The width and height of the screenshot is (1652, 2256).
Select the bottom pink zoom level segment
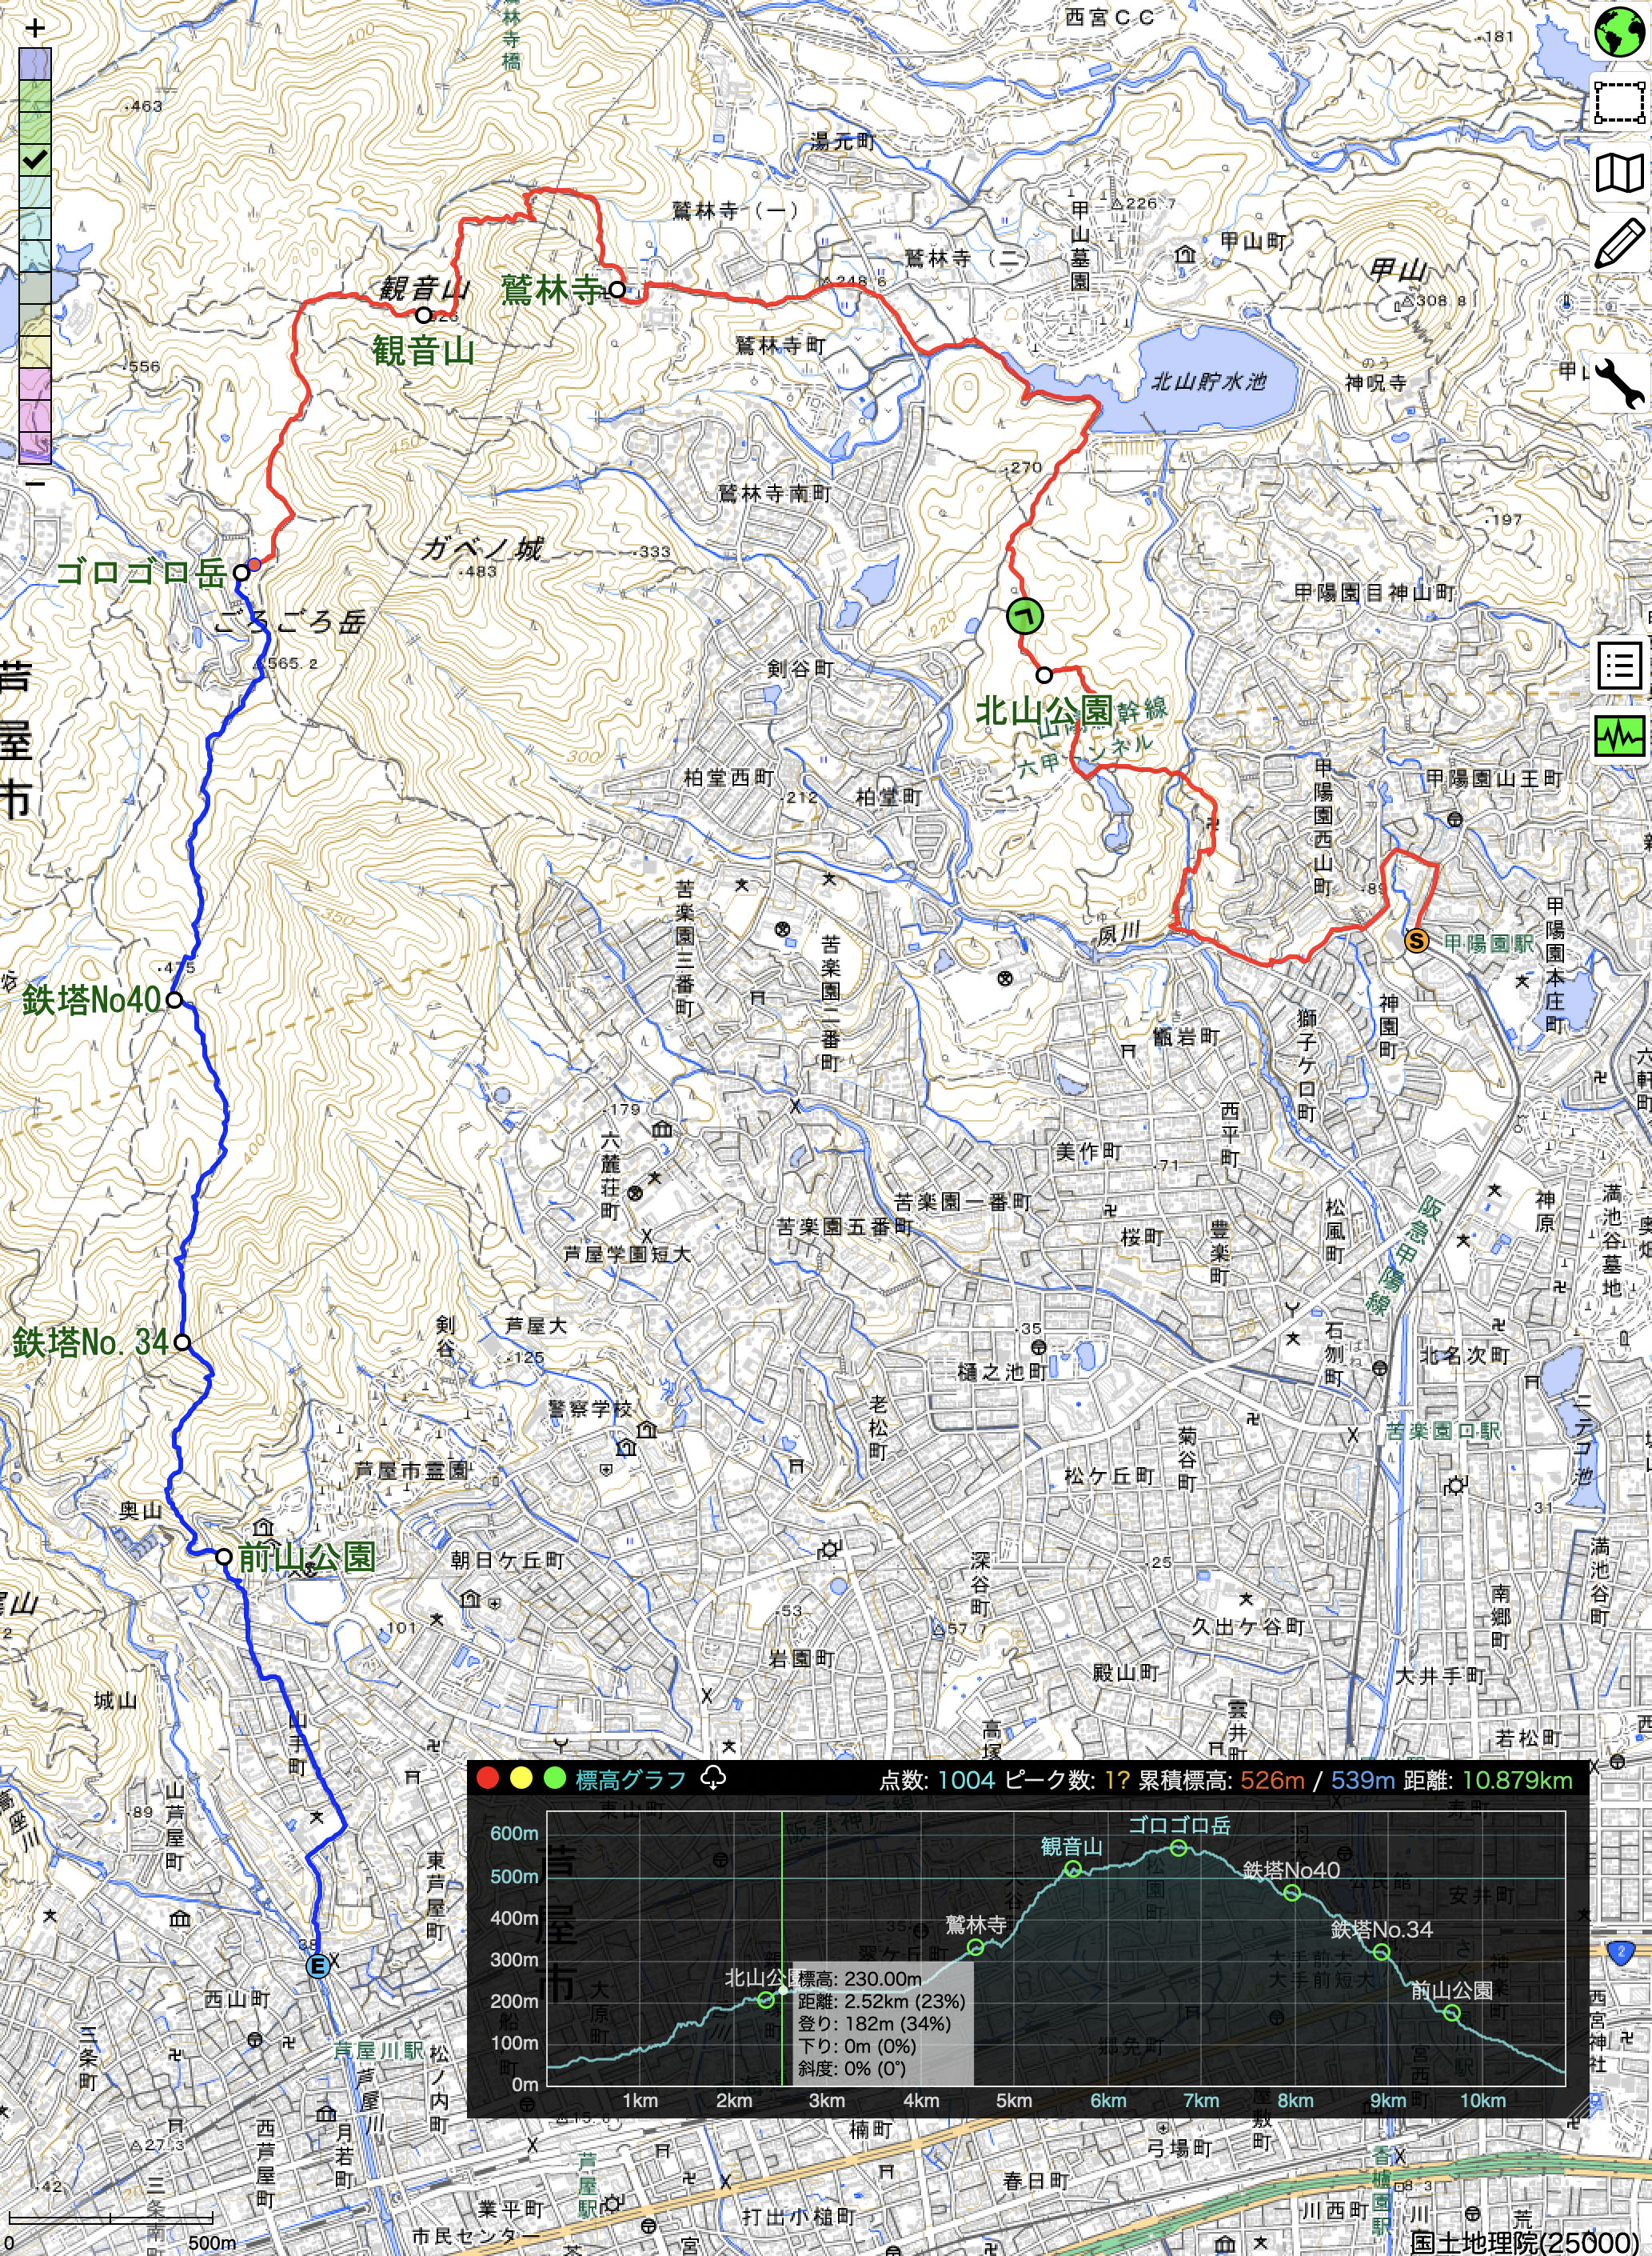(x=35, y=446)
